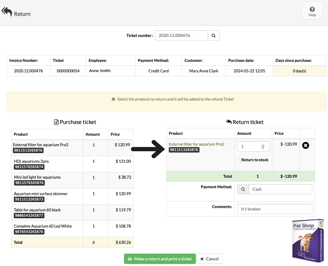Click the Comments field "It's broken"
Screen dimensions: 328x266
275,209
